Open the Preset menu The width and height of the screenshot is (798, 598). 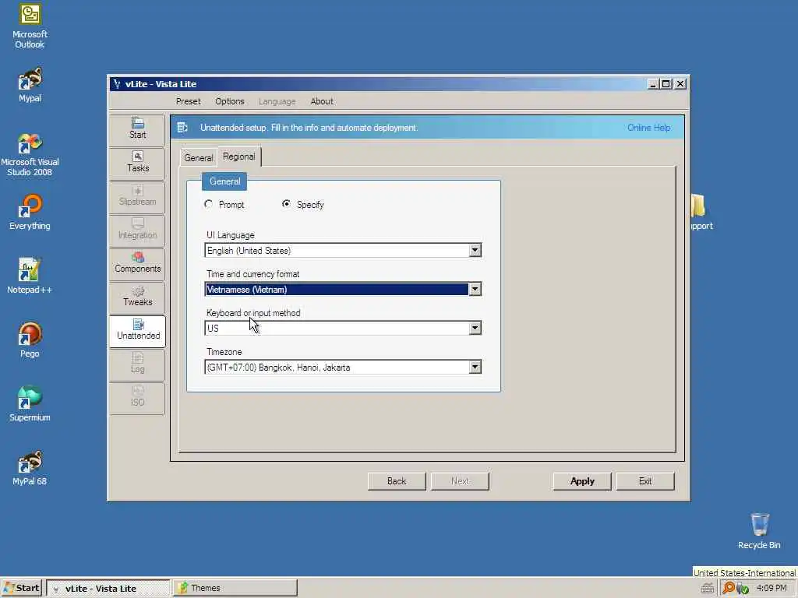click(189, 101)
